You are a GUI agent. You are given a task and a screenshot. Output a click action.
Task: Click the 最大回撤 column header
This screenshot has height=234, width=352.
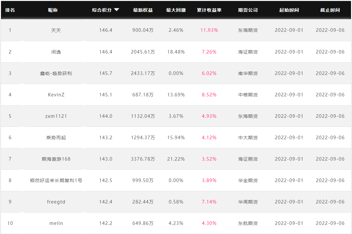[x=176, y=10]
